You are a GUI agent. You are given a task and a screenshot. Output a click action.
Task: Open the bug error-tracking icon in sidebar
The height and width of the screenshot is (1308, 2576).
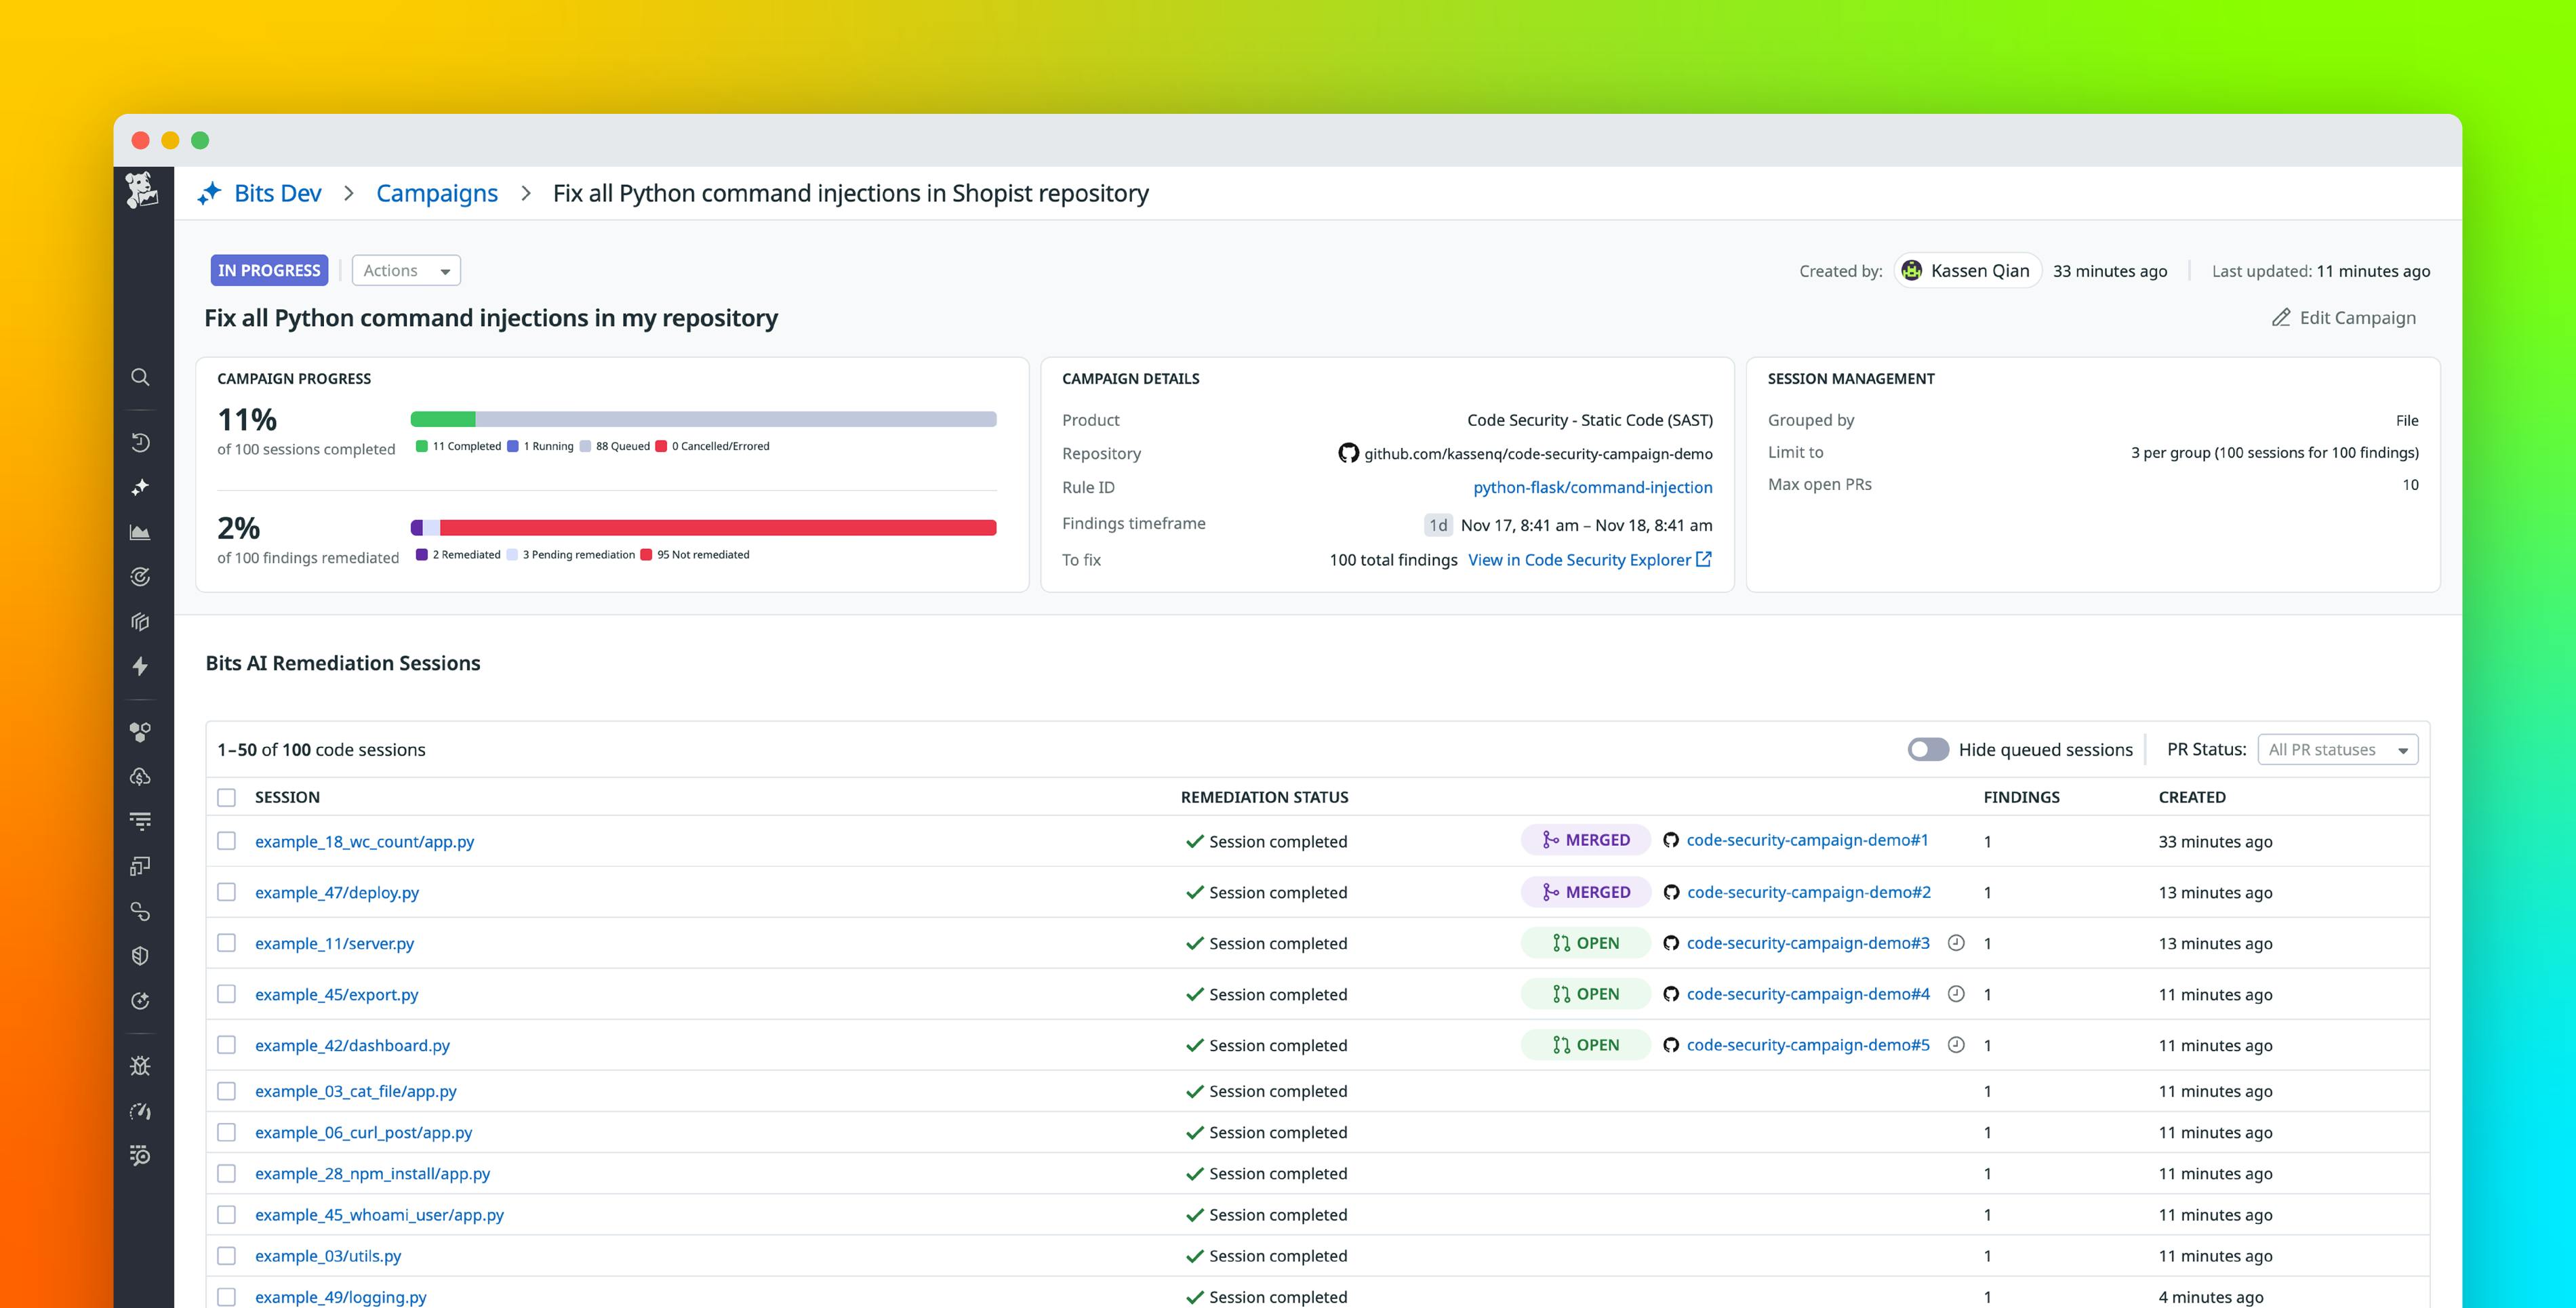141,1065
